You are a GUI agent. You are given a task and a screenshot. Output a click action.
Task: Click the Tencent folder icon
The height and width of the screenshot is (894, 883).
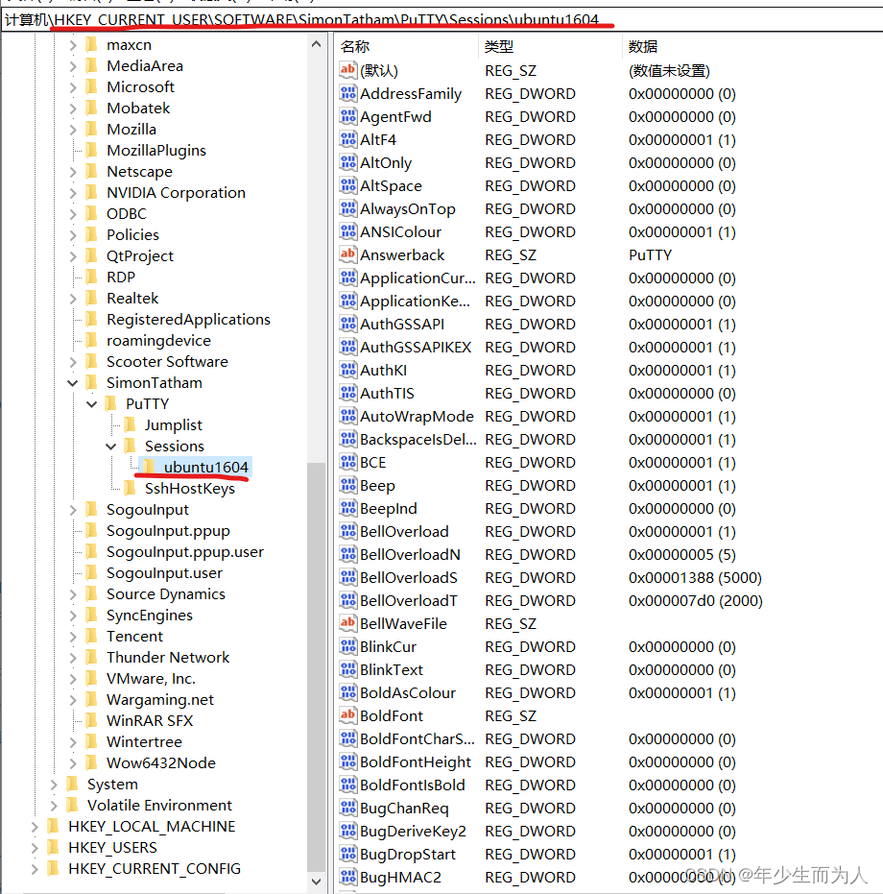[91, 636]
